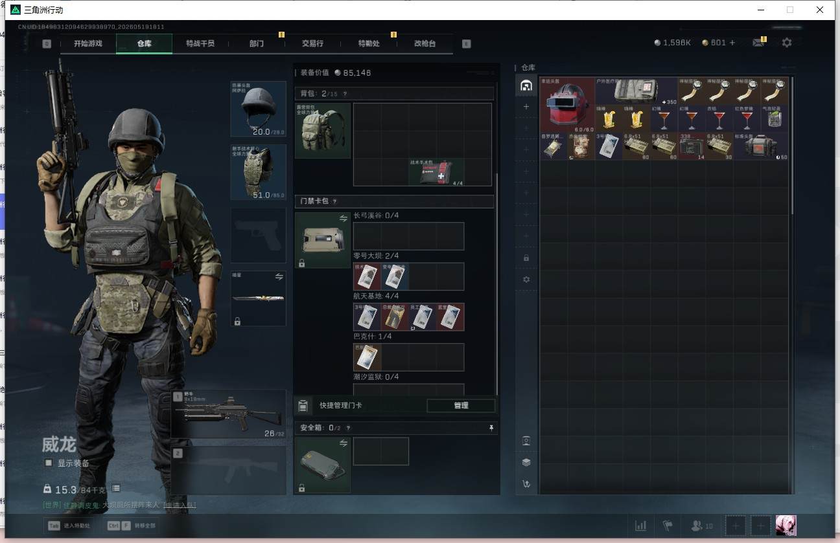The image size is (840, 543).
Task: Click the swap icon on the safe box slot
Action: point(344,443)
